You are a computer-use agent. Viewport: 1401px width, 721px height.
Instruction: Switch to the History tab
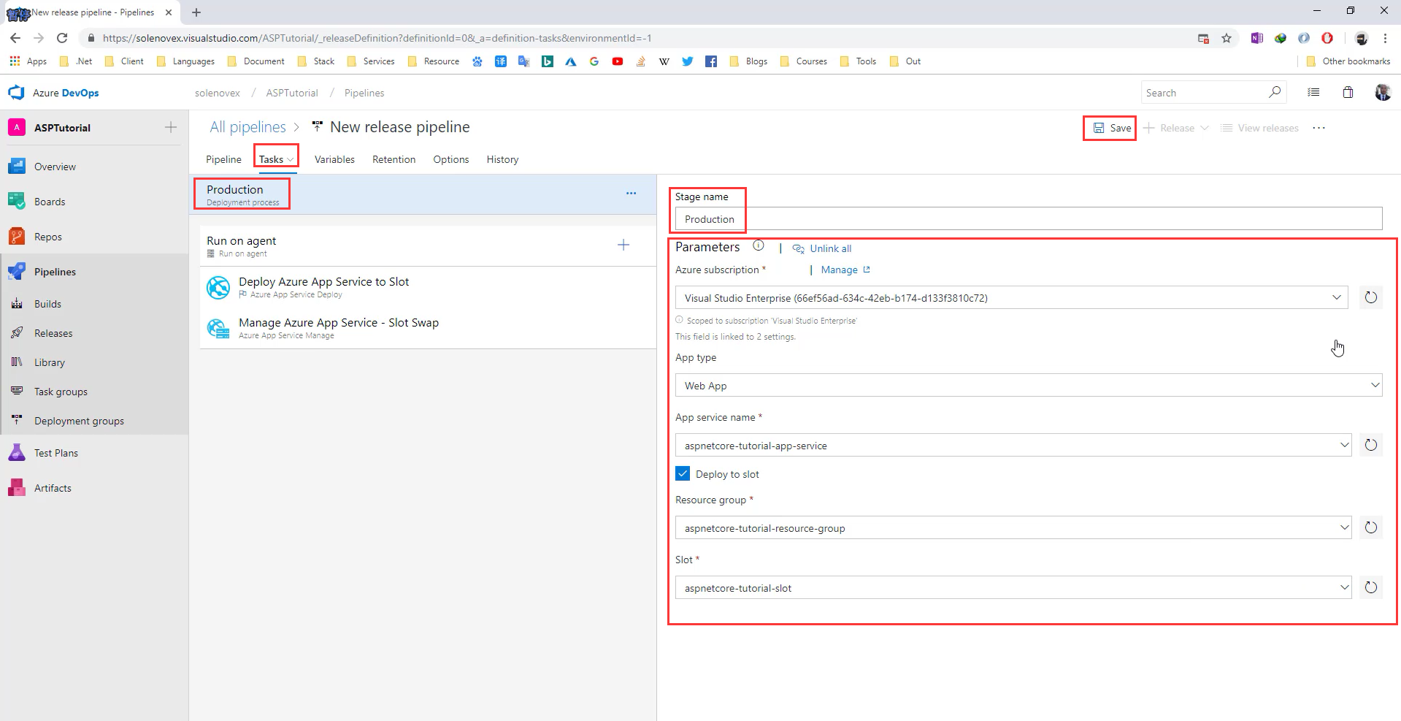coord(502,159)
